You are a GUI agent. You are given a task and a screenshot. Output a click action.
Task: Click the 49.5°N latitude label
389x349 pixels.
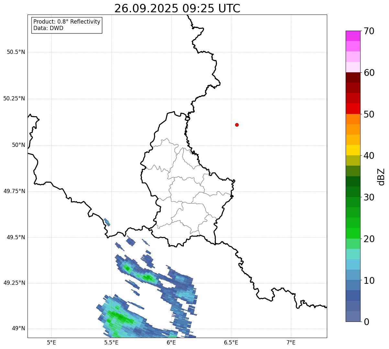[x=16, y=237]
